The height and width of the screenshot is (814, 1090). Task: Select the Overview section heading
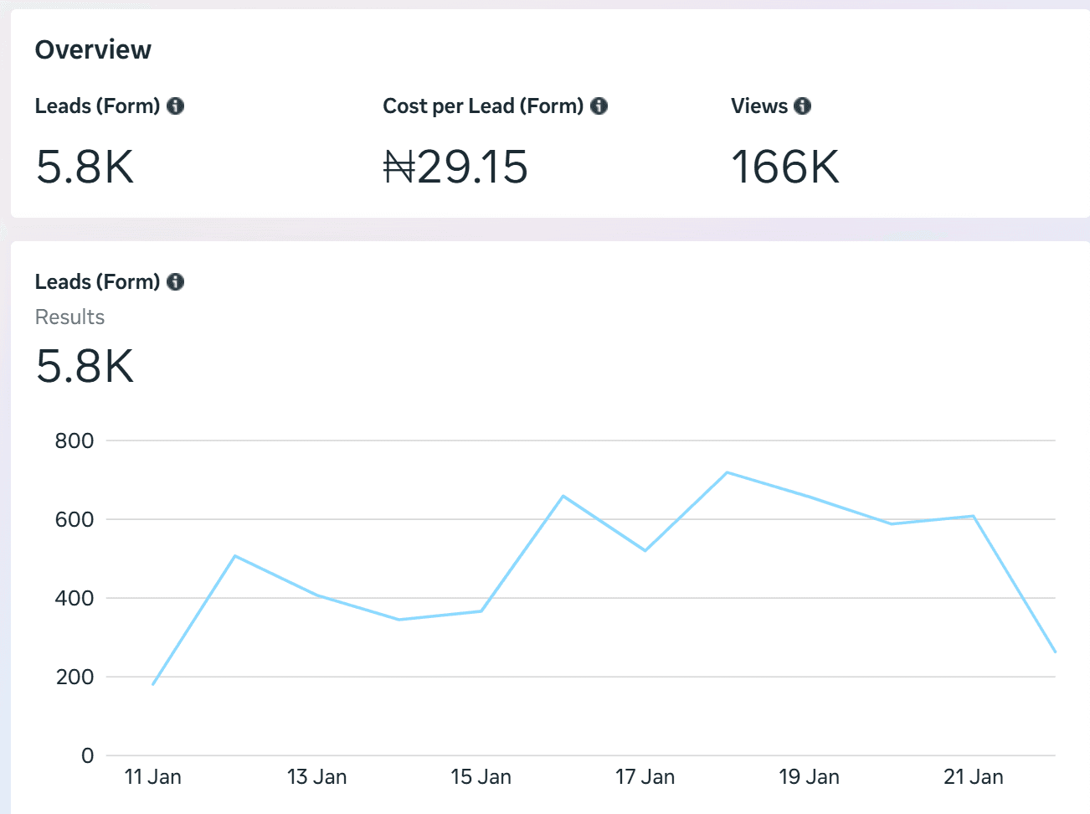click(93, 49)
